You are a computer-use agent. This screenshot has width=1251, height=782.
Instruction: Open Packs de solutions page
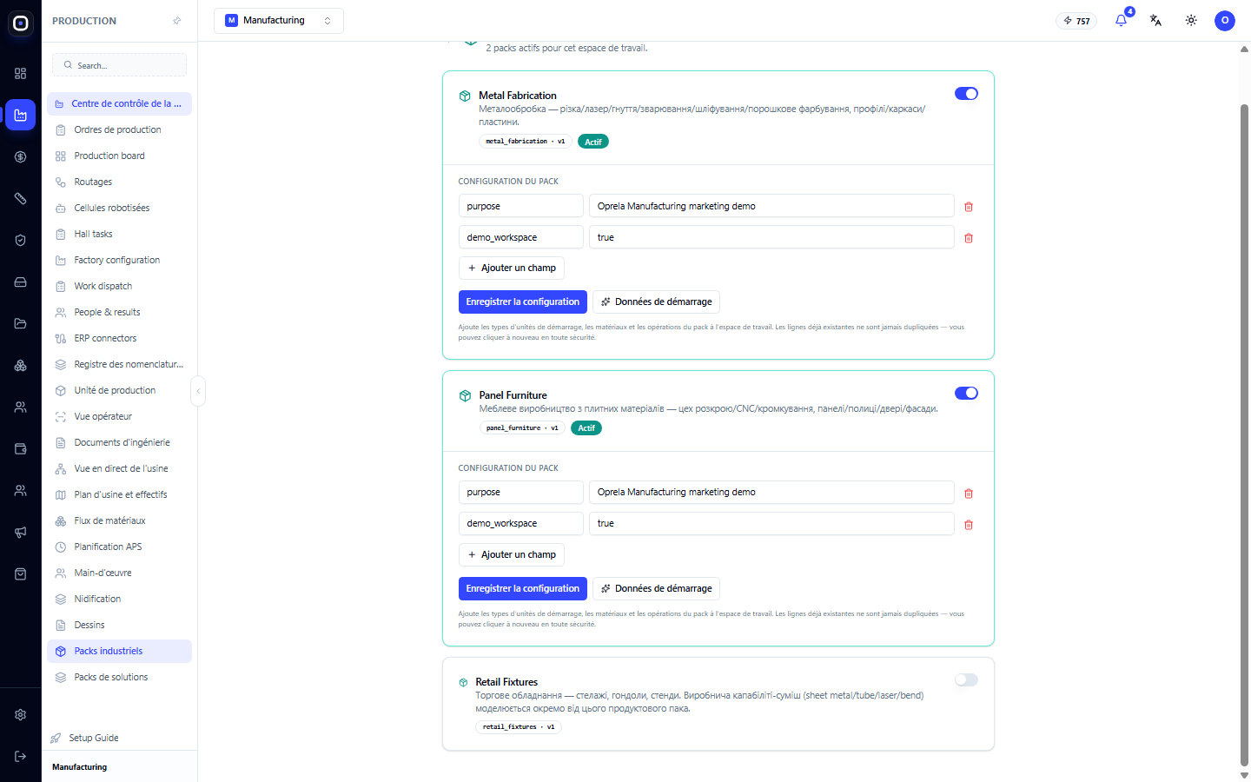coord(119,677)
